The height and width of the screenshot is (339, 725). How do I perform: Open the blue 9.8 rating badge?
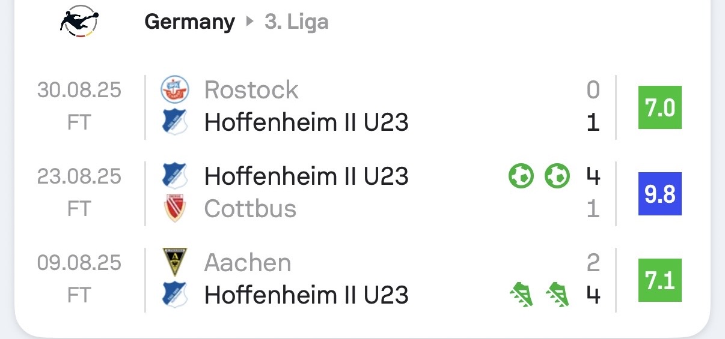660,194
